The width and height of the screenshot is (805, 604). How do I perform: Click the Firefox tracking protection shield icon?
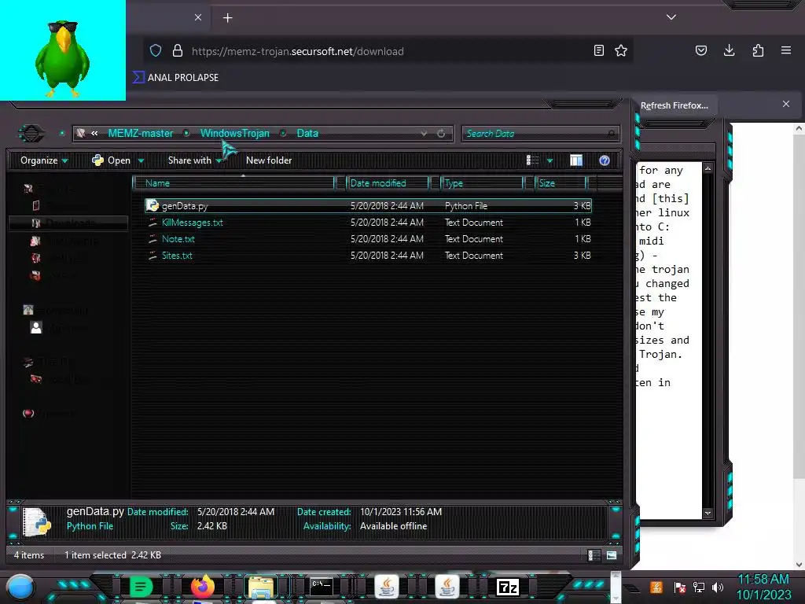coord(156,50)
